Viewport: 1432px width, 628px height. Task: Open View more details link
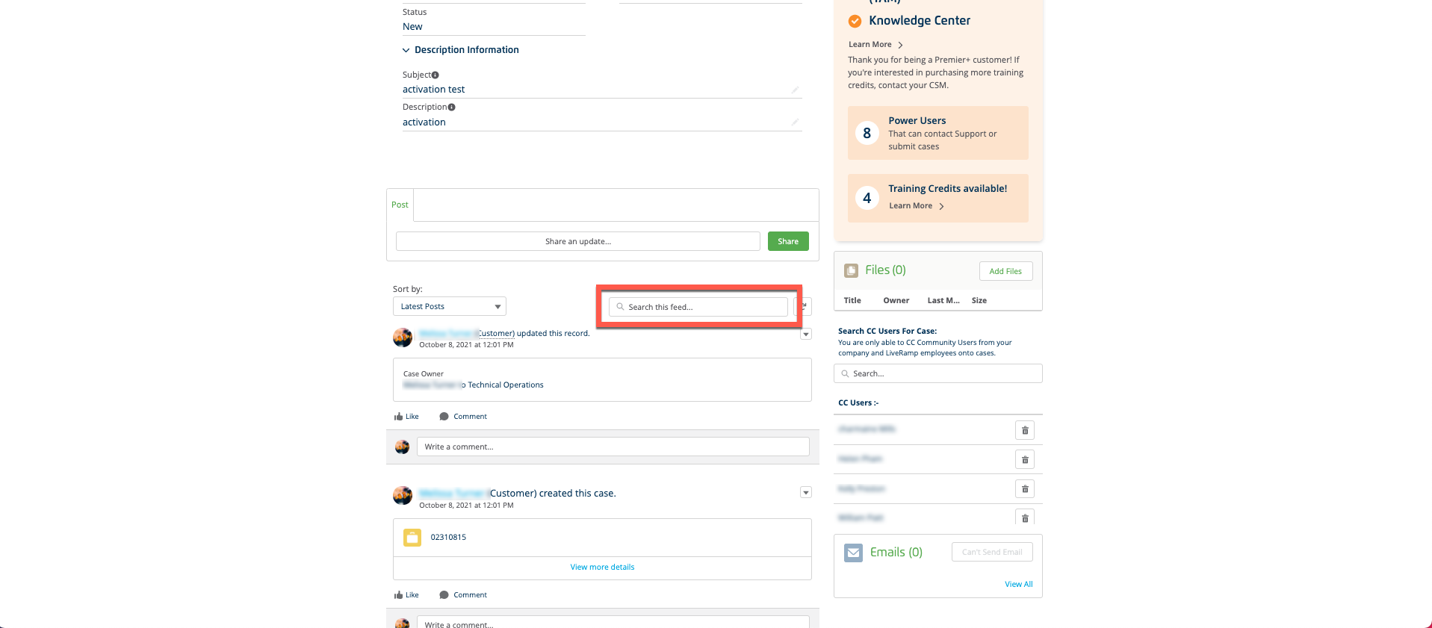[x=602, y=568]
